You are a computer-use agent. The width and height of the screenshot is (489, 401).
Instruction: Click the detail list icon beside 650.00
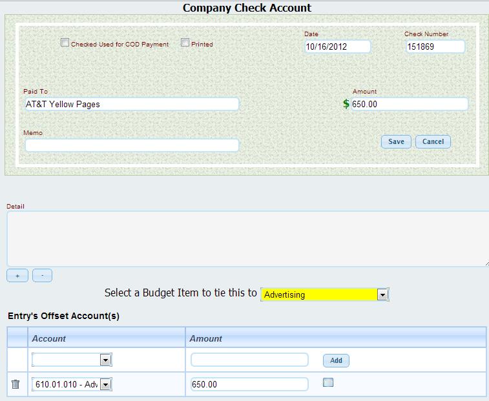(328, 383)
